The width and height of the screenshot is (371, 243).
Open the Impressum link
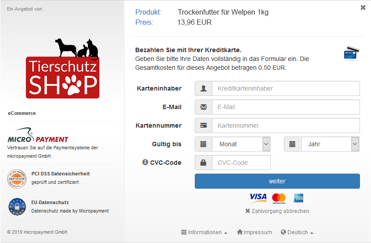pyautogui.click(x=254, y=232)
